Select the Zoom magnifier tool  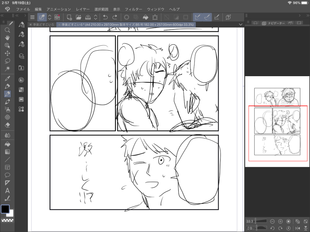pos(7,30)
